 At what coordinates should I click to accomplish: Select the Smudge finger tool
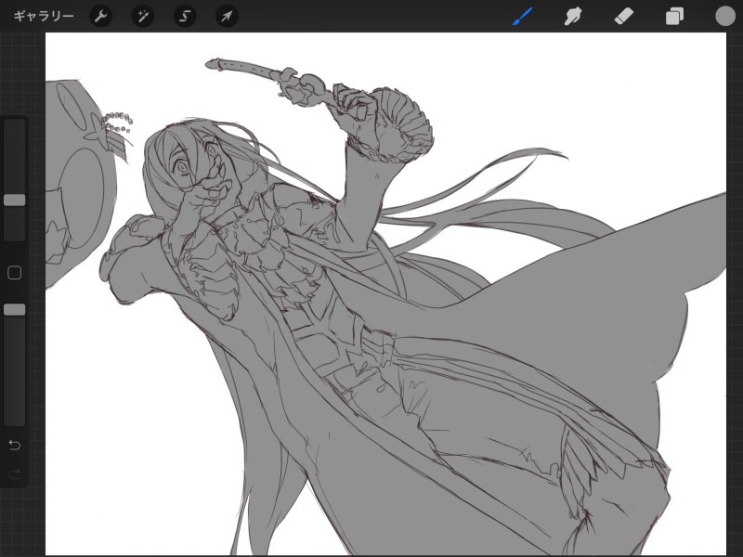(x=573, y=17)
